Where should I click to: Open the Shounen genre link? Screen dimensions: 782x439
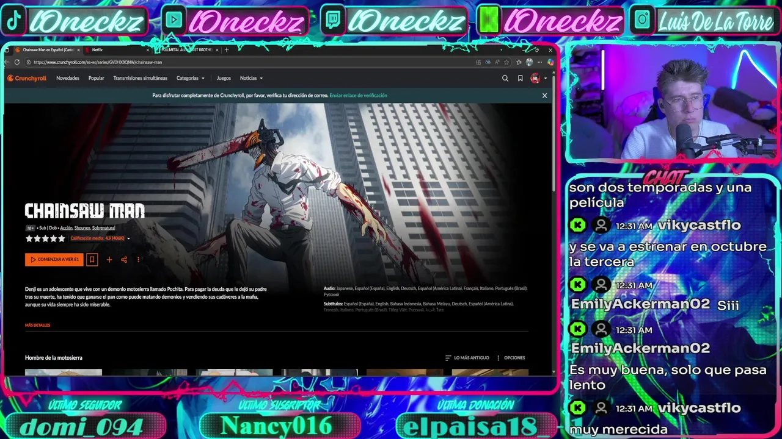pyautogui.click(x=82, y=228)
